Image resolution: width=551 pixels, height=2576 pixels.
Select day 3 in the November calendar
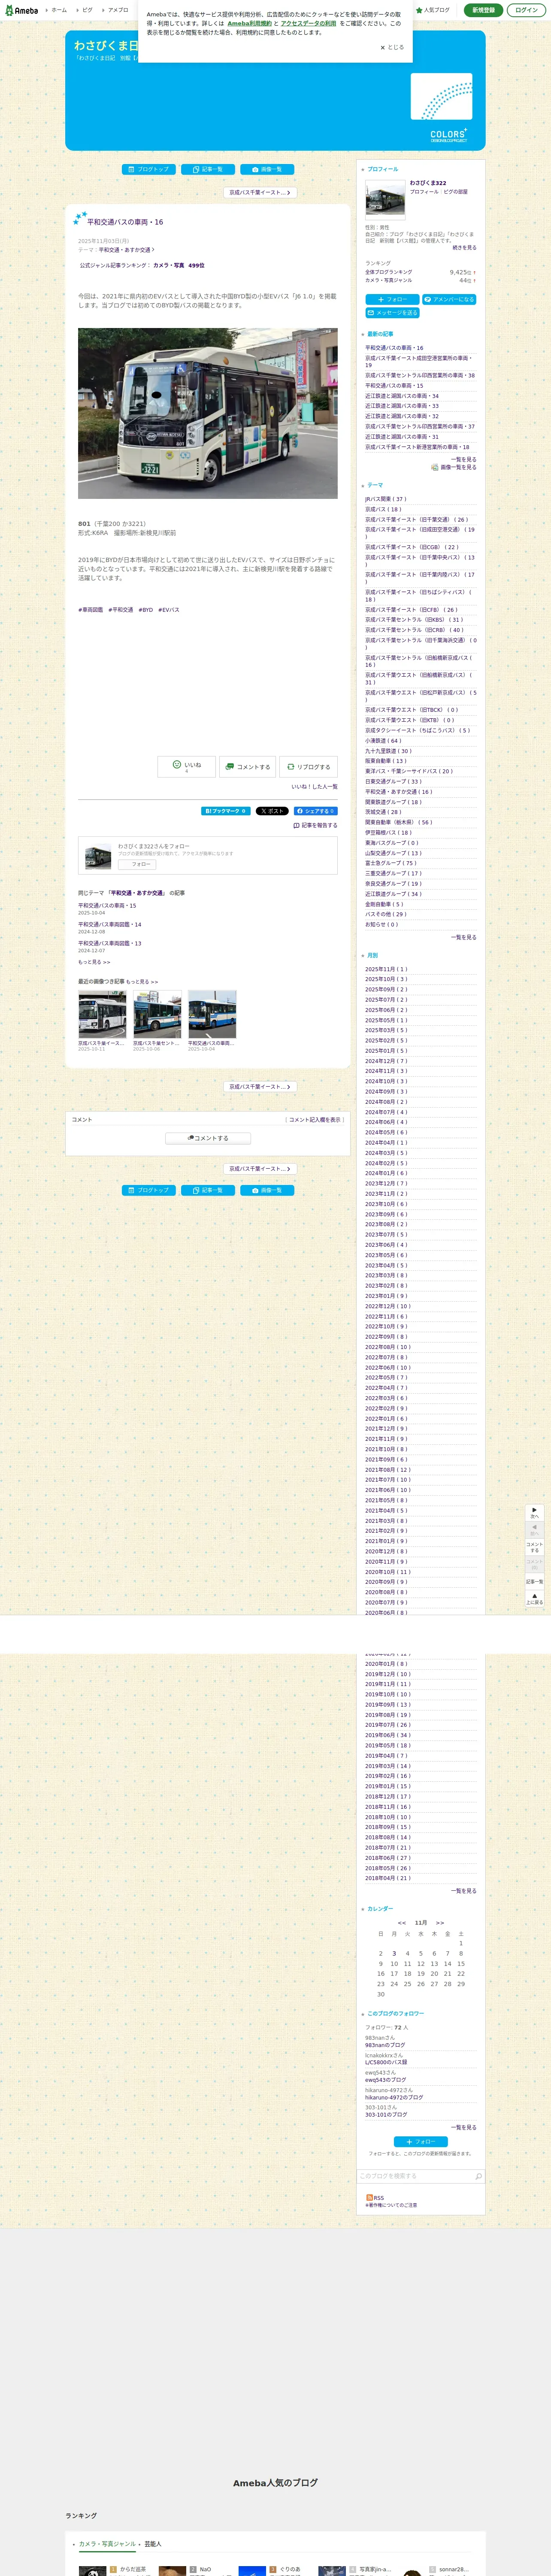point(394,1953)
